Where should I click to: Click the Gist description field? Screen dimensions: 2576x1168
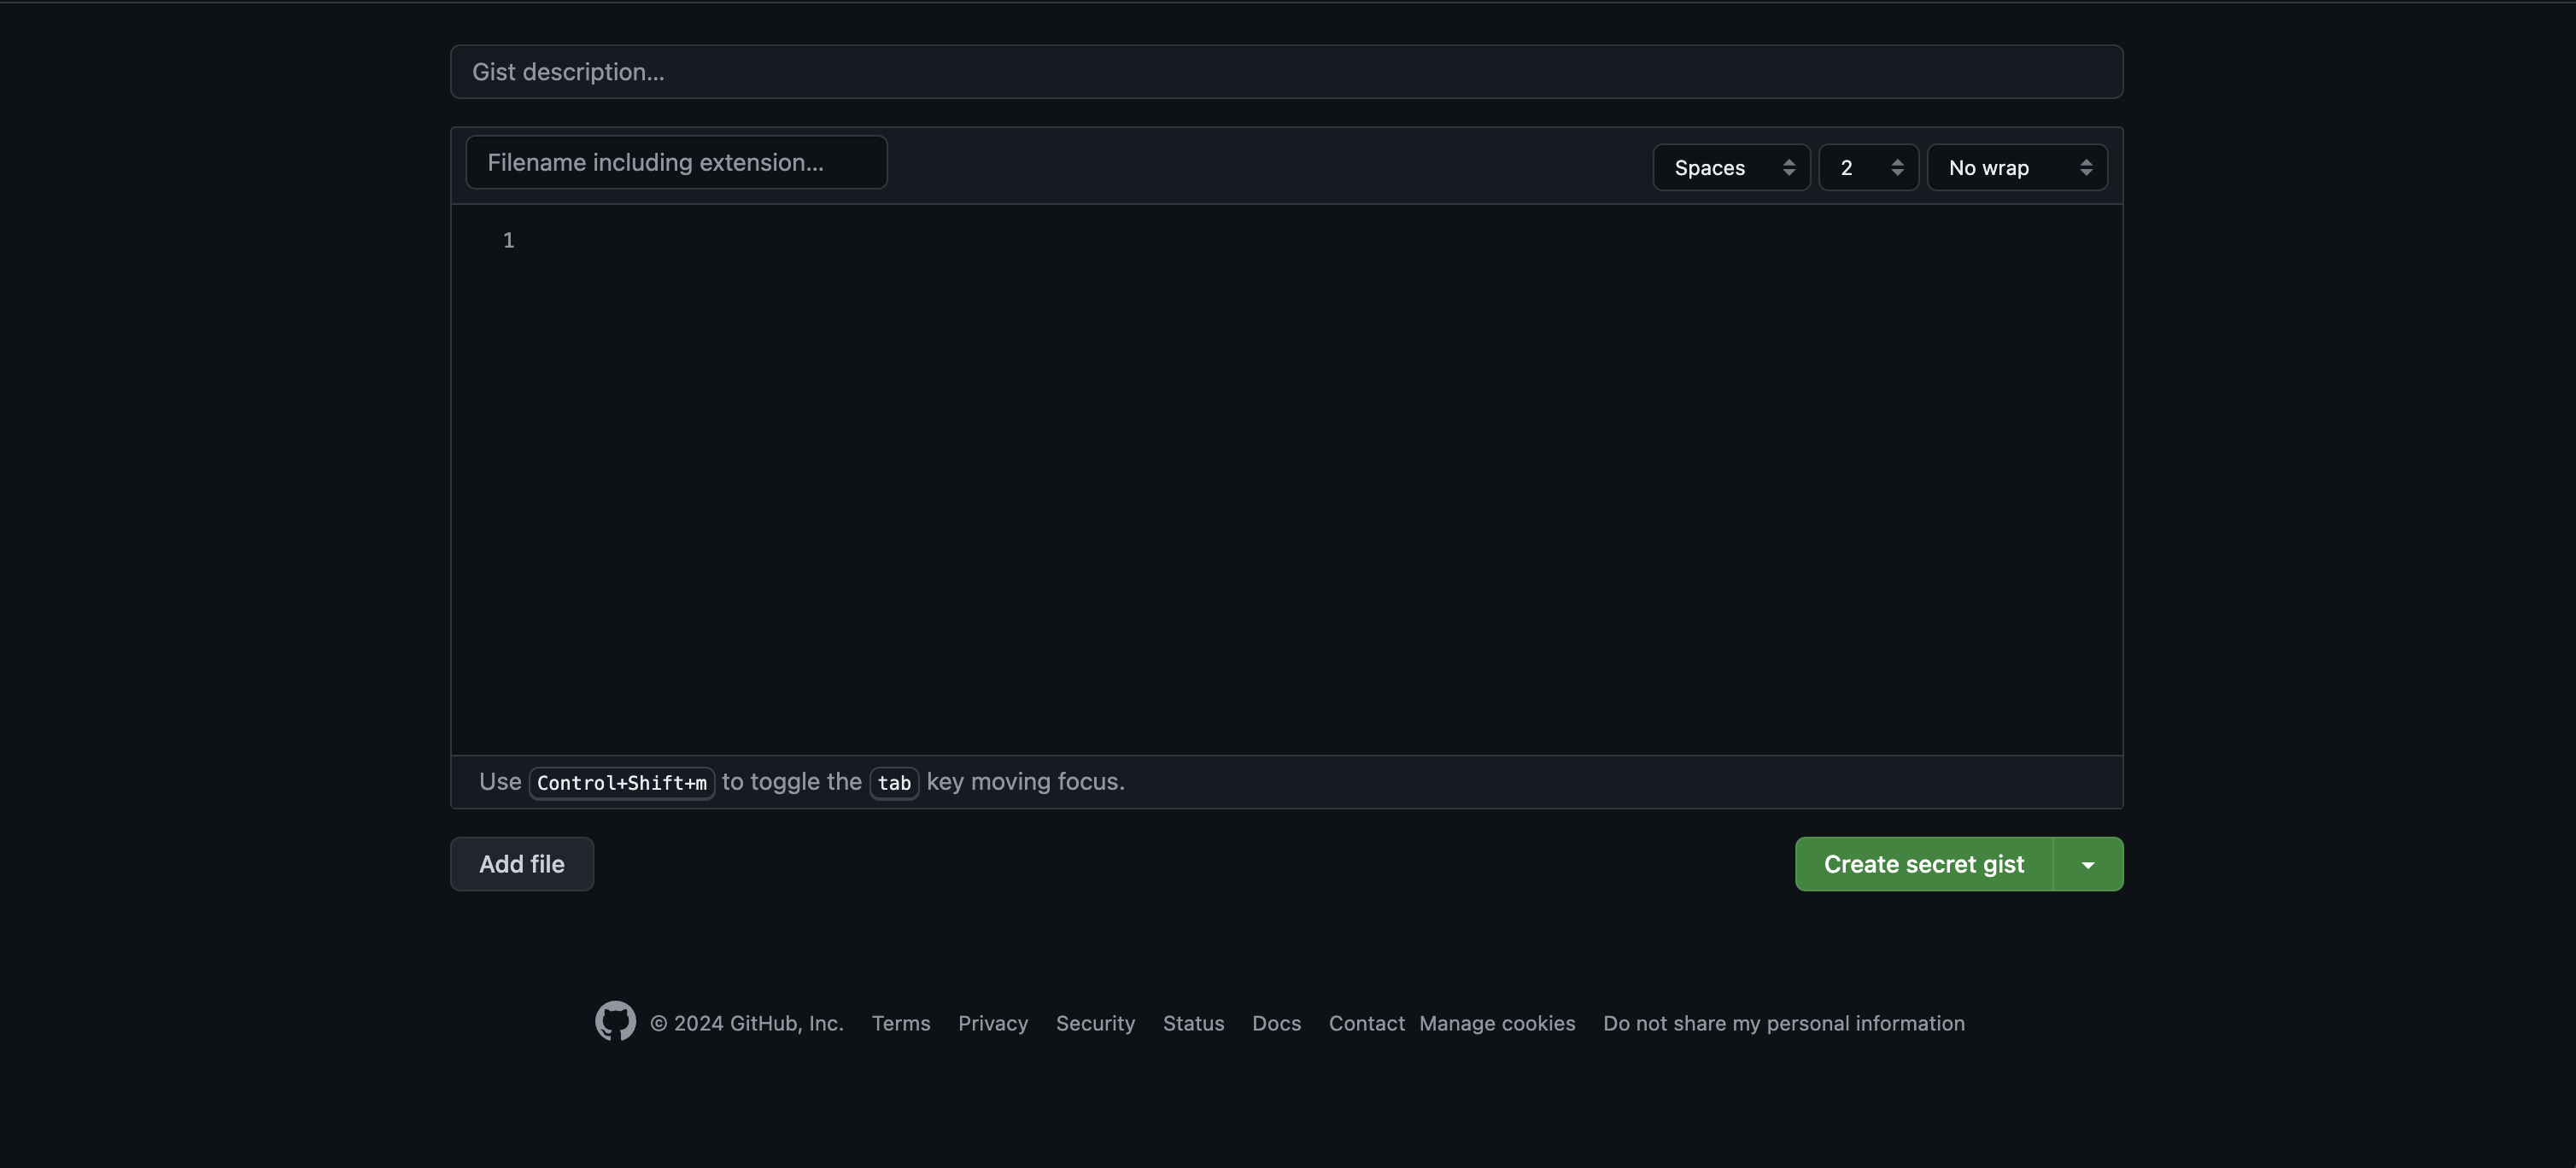(1286, 71)
